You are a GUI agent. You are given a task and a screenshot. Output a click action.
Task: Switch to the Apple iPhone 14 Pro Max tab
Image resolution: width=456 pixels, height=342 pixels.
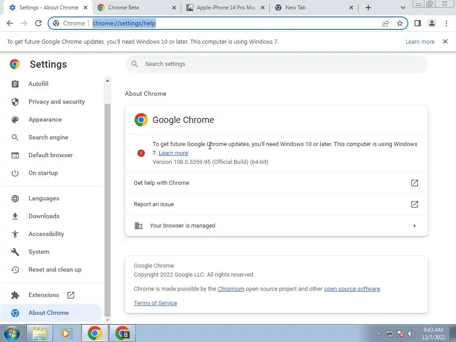pos(225,8)
